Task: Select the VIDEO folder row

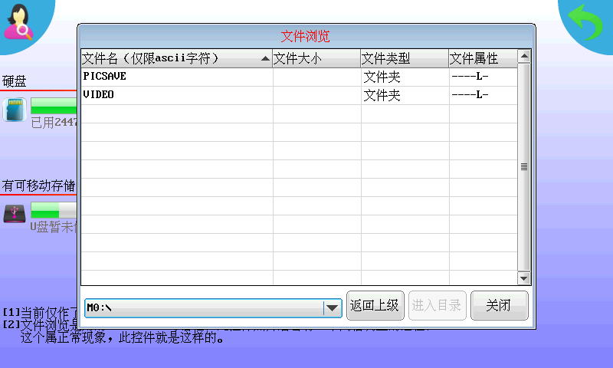Action: click(299, 95)
